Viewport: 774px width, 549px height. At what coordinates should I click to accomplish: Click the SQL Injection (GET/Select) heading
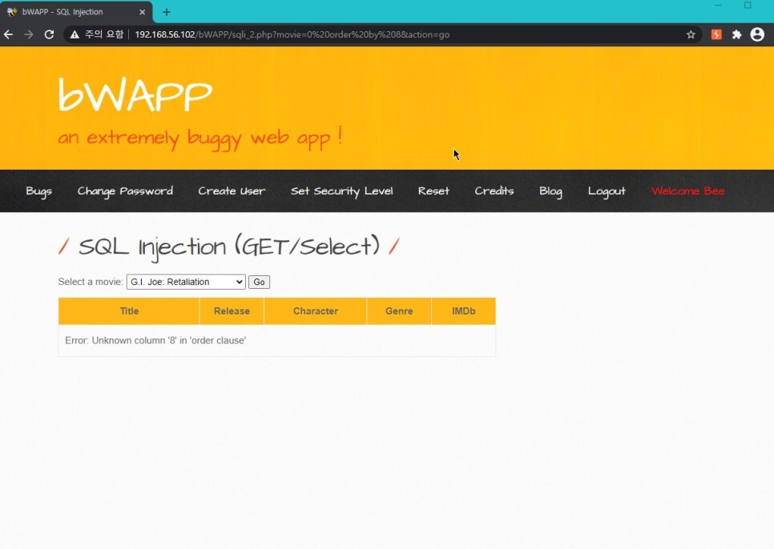tap(228, 246)
